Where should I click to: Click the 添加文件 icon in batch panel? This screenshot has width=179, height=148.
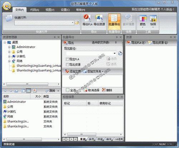[67, 71]
